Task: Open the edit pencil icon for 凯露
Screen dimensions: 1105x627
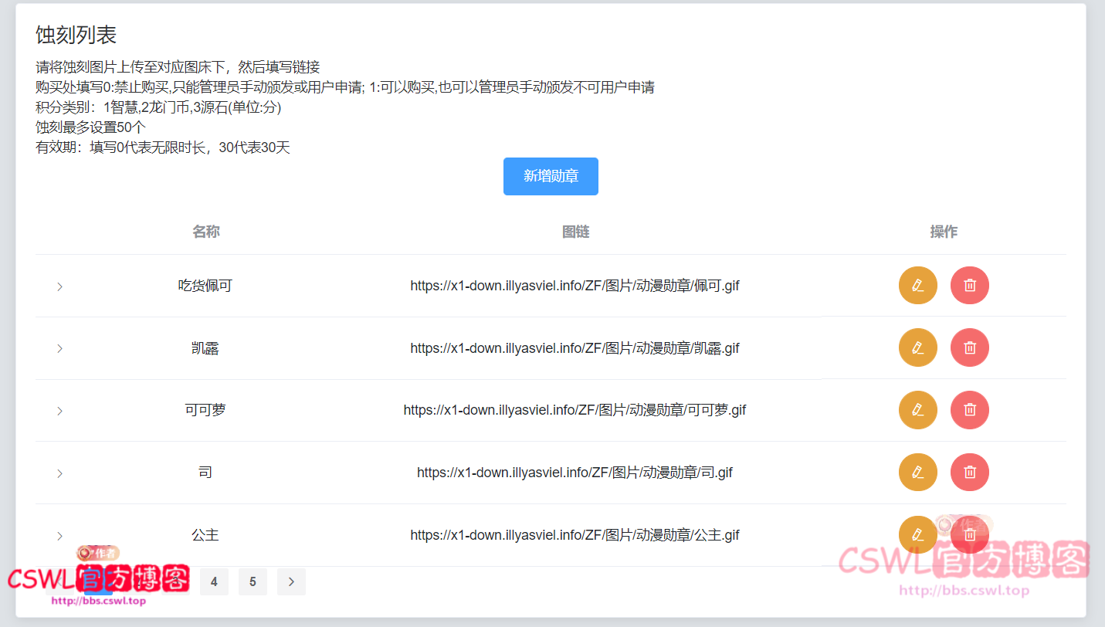Action: pos(917,347)
